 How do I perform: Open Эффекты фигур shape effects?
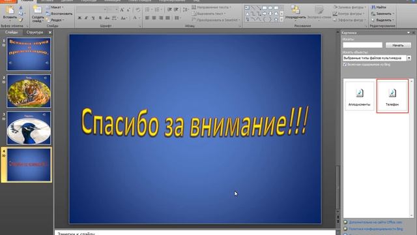pos(349,20)
